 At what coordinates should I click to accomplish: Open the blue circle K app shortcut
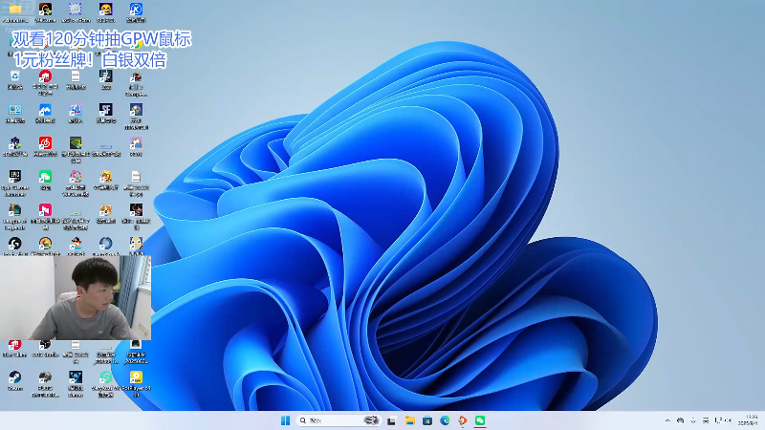point(136,11)
